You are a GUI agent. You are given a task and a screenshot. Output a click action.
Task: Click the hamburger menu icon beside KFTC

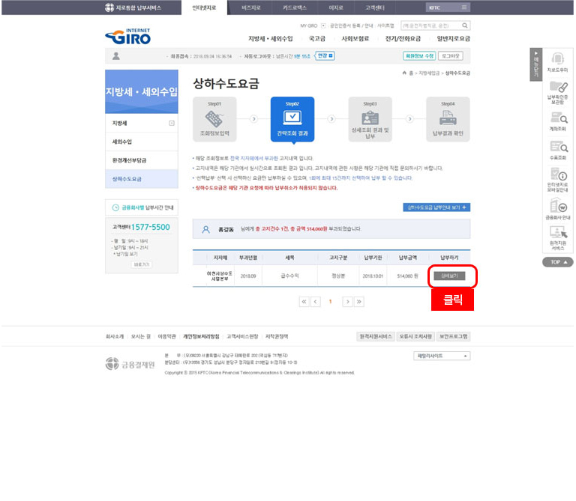(464, 7)
